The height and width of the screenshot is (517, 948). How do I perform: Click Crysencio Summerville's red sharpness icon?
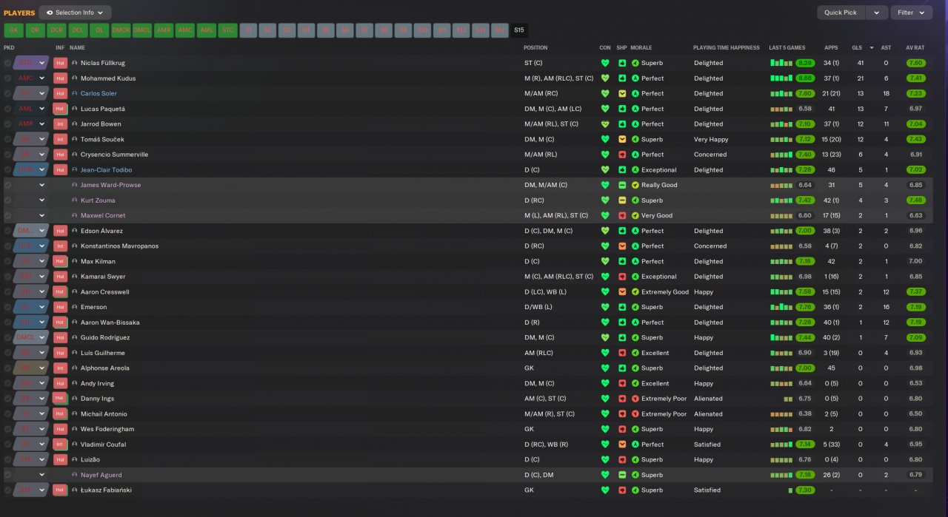(622, 155)
